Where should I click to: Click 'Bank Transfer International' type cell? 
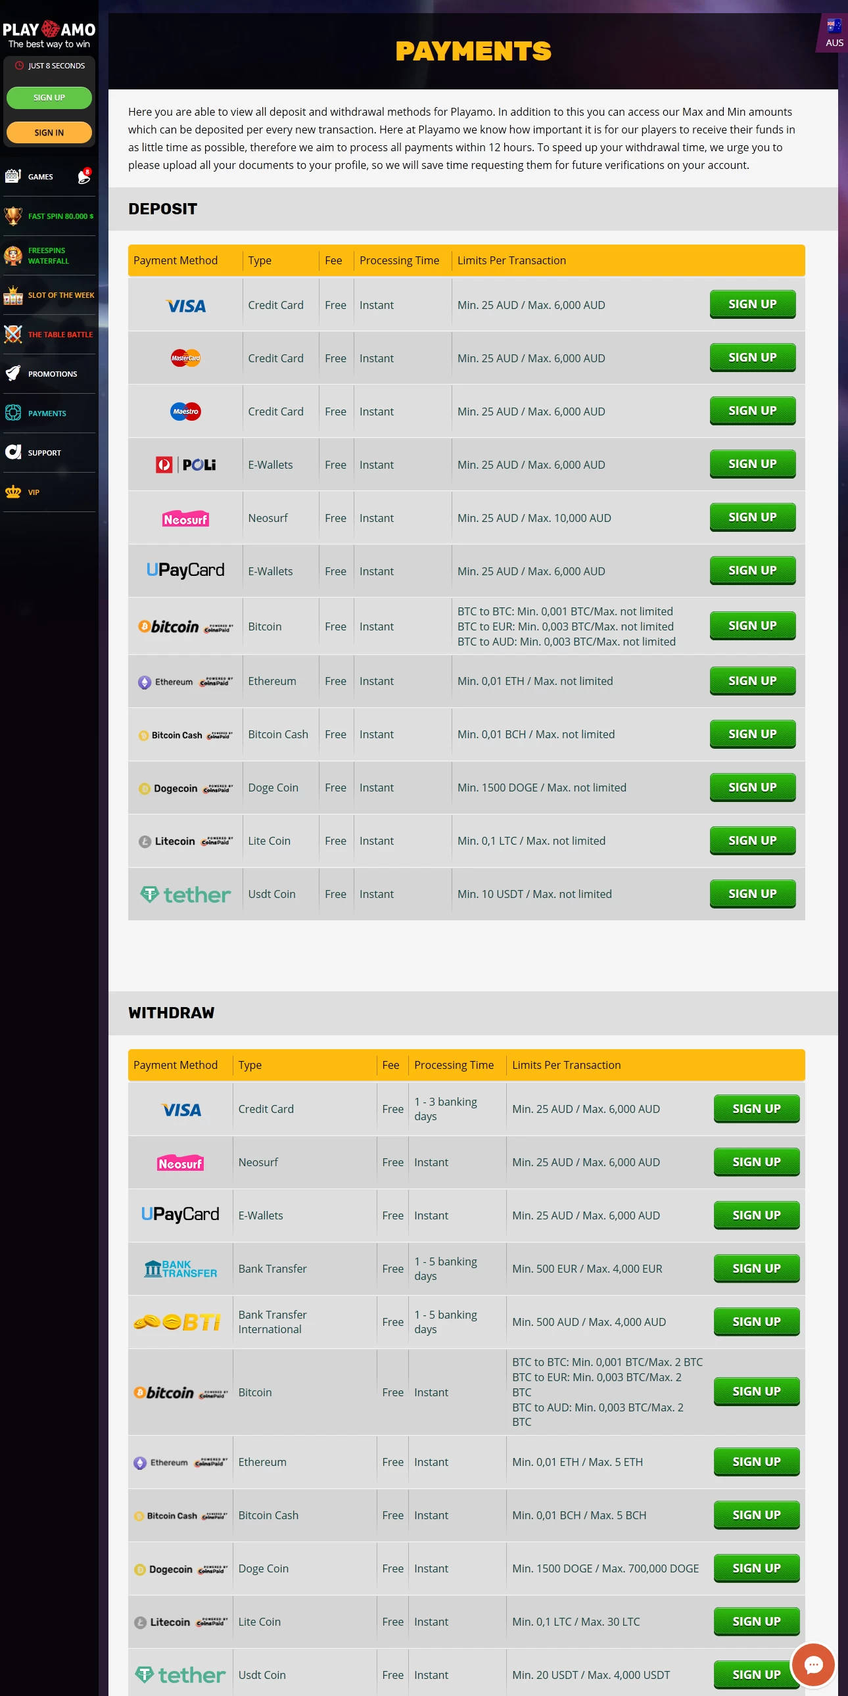273,1322
